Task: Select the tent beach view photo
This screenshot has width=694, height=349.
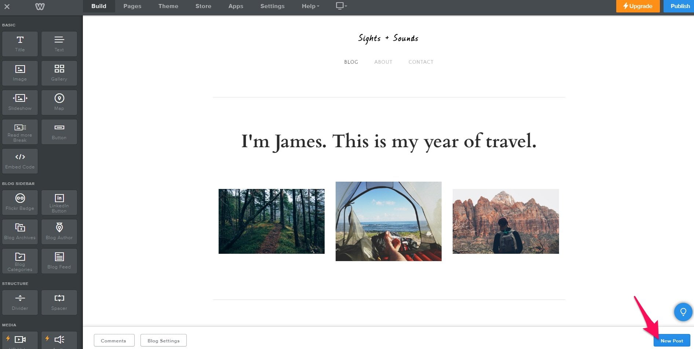Action: (388, 221)
